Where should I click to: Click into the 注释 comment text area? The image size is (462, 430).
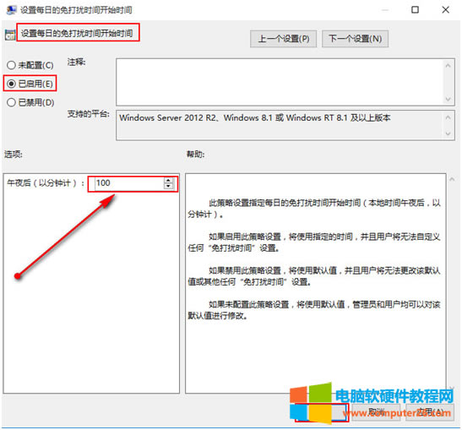click(x=280, y=82)
